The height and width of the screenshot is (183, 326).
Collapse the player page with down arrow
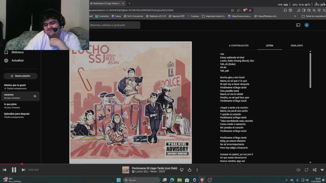(322, 170)
